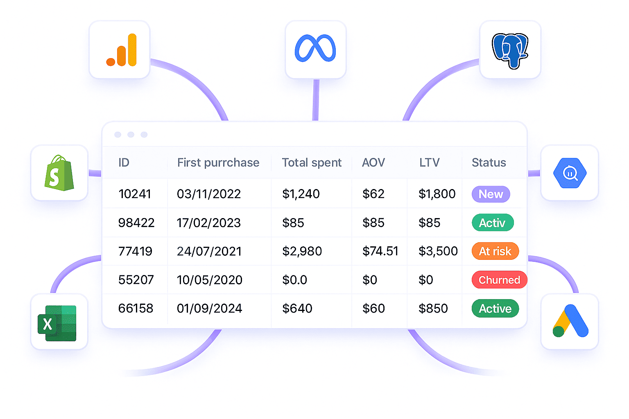Select the AOV column header
This screenshot has width=629, height=419.
point(373,163)
